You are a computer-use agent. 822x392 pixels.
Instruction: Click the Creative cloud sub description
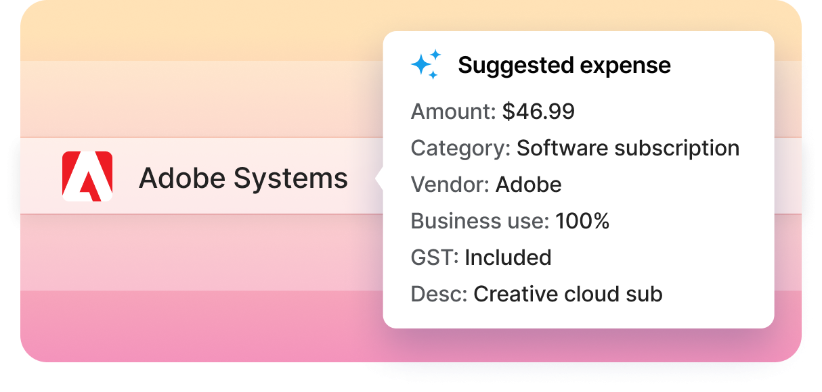point(567,294)
